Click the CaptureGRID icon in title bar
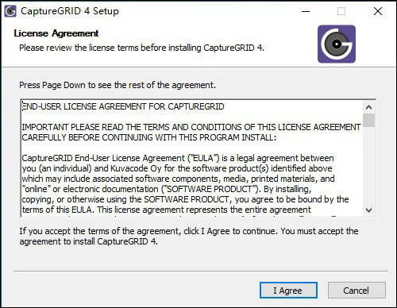This screenshot has width=397, height=308. click(x=10, y=11)
